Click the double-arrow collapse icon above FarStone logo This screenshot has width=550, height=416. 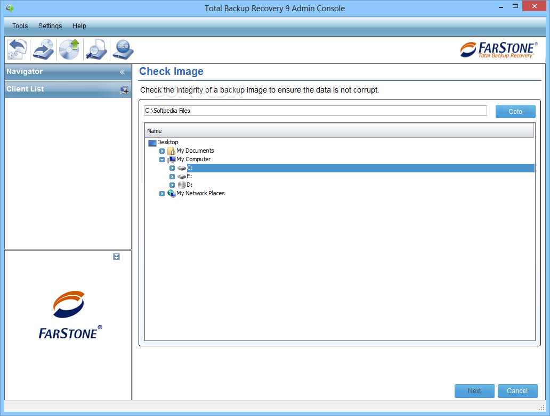click(x=117, y=256)
